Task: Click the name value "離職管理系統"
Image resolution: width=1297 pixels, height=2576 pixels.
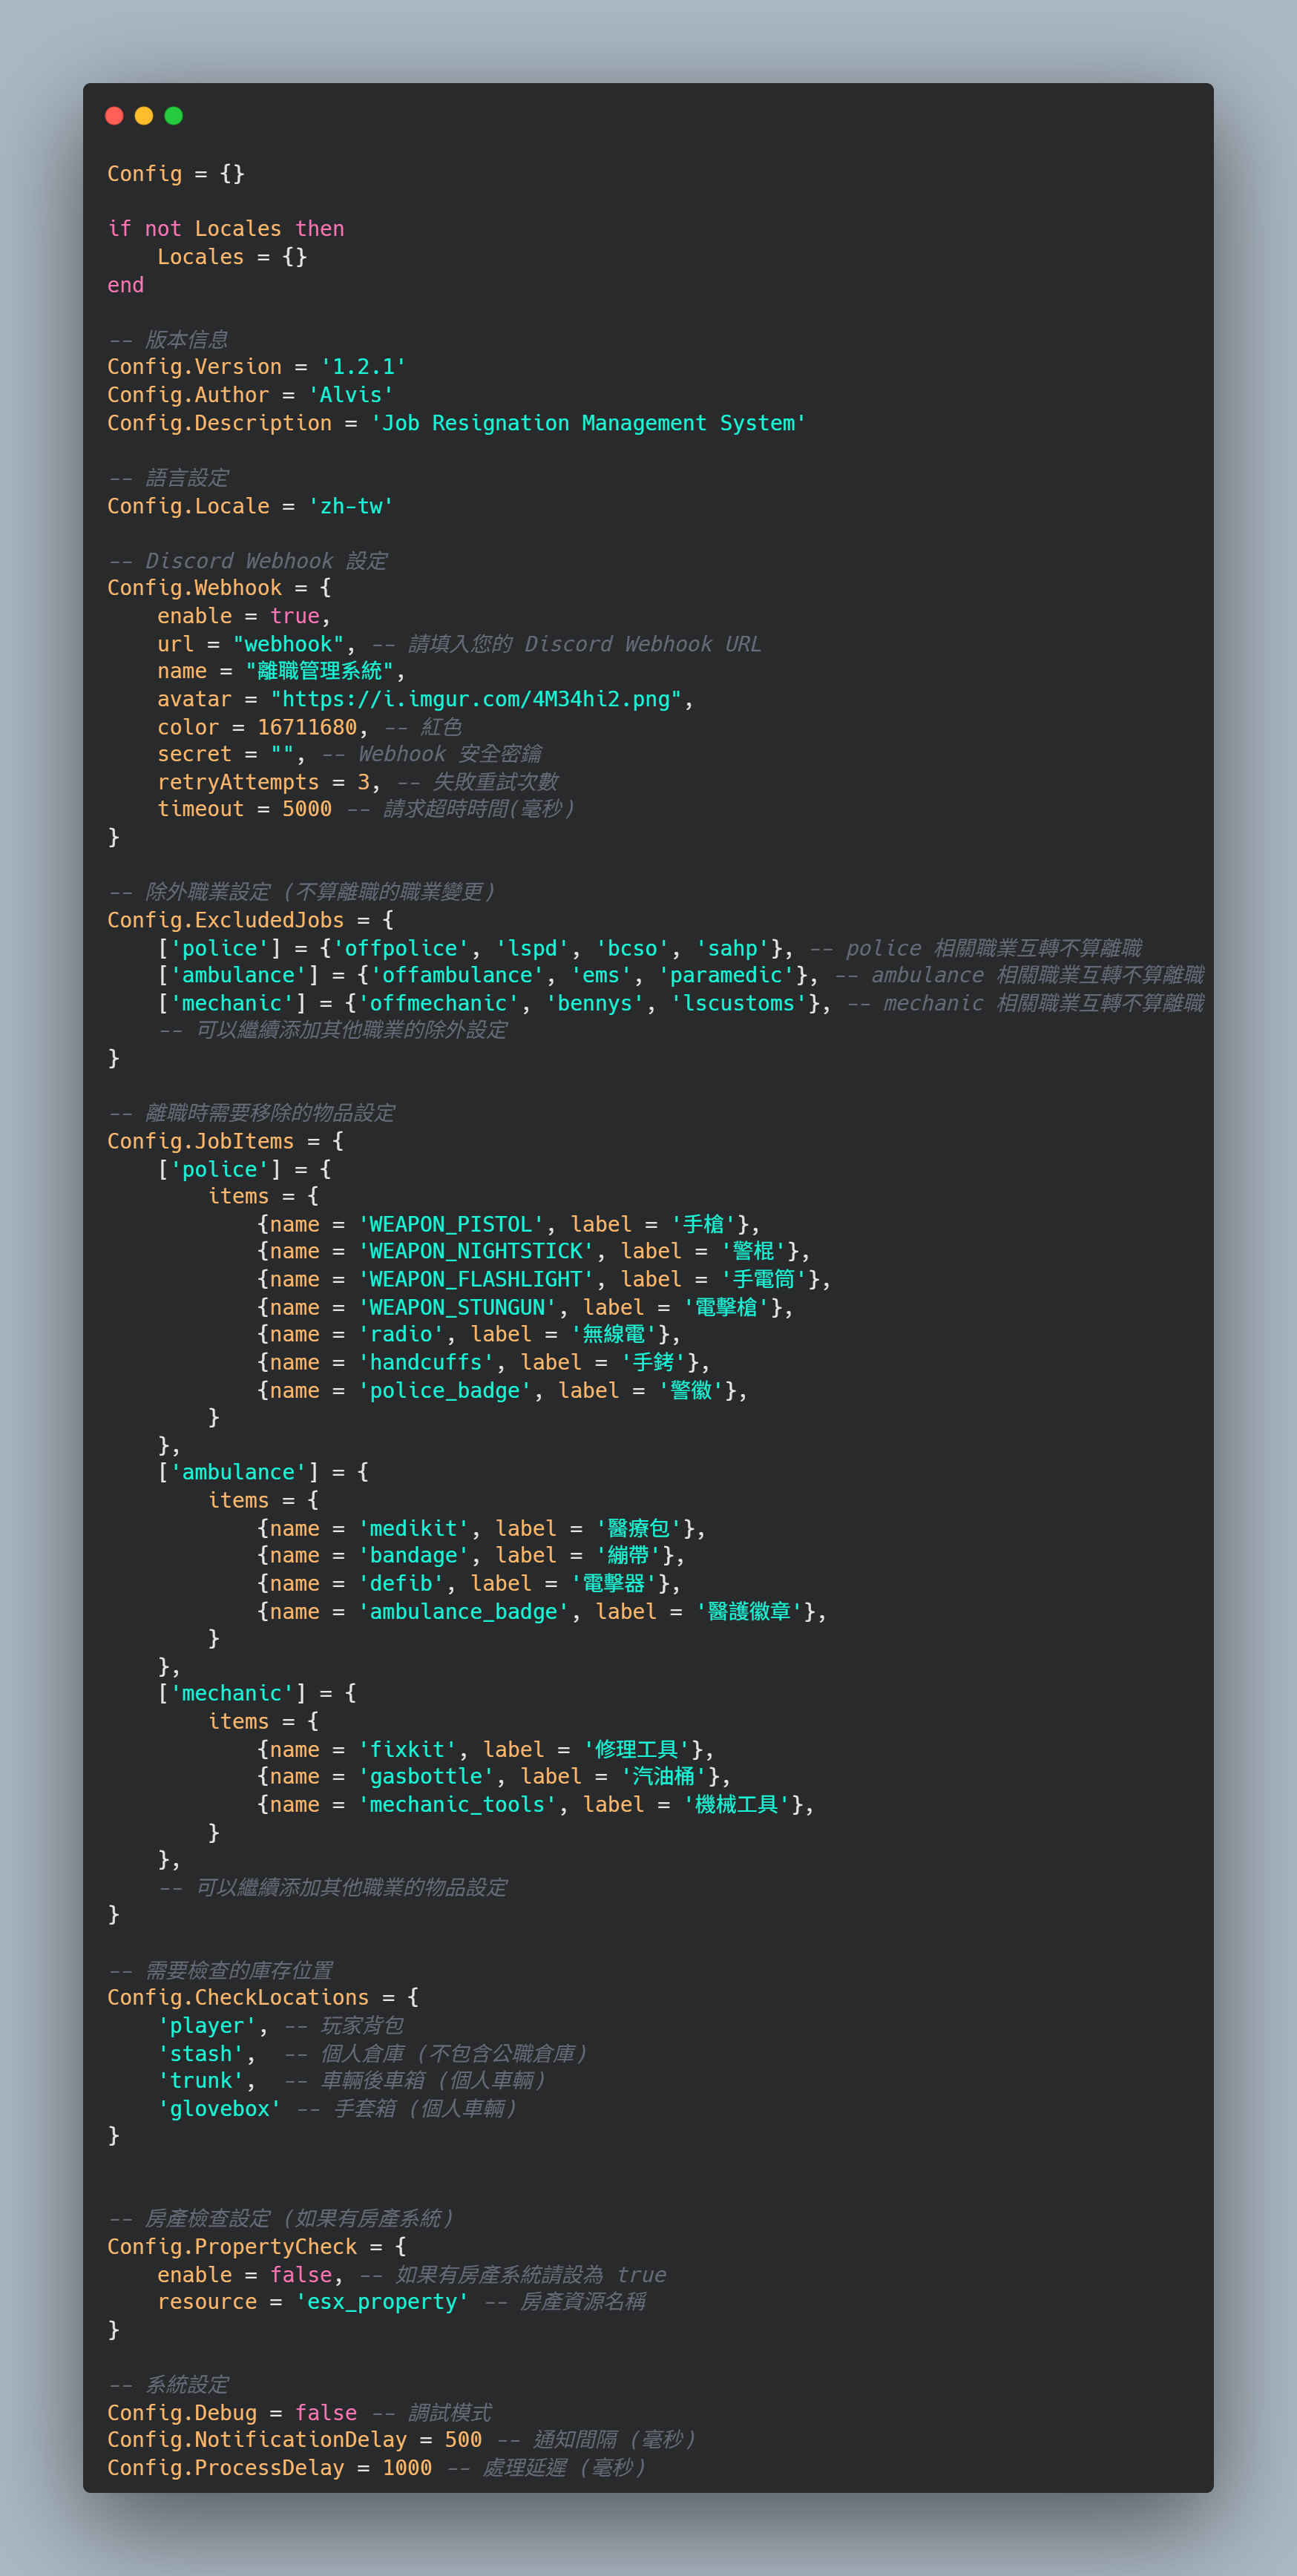Action: click(320, 671)
